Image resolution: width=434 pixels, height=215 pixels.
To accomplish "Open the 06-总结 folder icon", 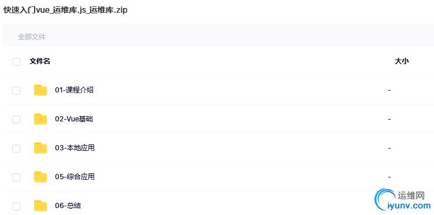I will click(x=40, y=206).
